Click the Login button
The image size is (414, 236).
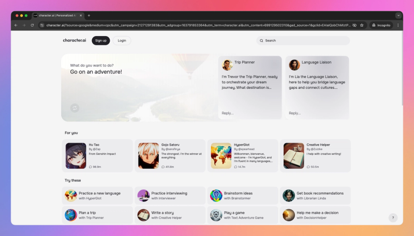pyautogui.click(x=122, y=41)
